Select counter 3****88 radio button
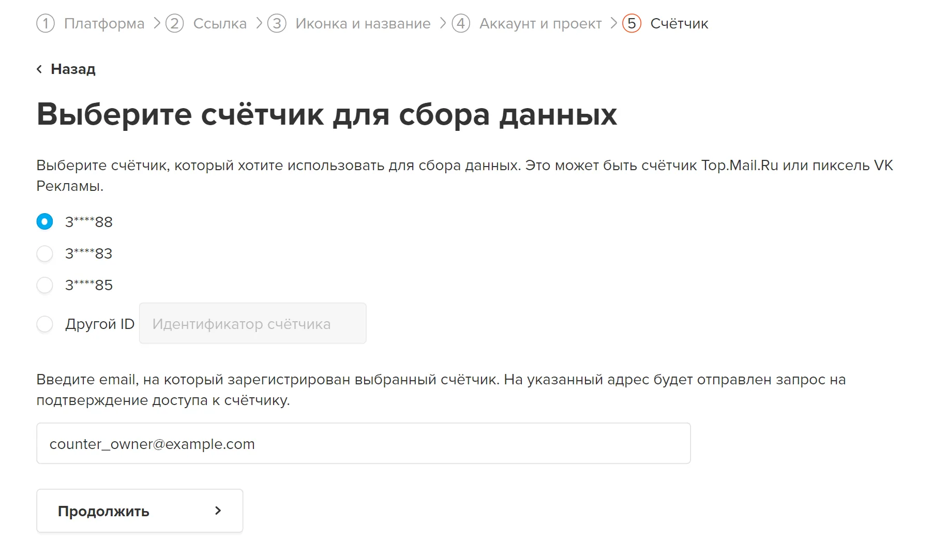 tap(44, 221)
